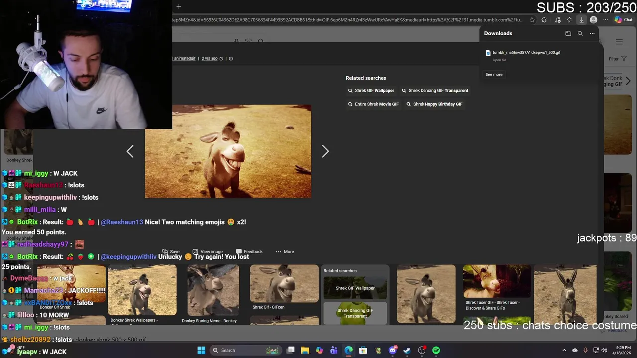This screenshot has width=637, height=358.
Task: Open the browser profile avatar
Action: coord(593,20)
